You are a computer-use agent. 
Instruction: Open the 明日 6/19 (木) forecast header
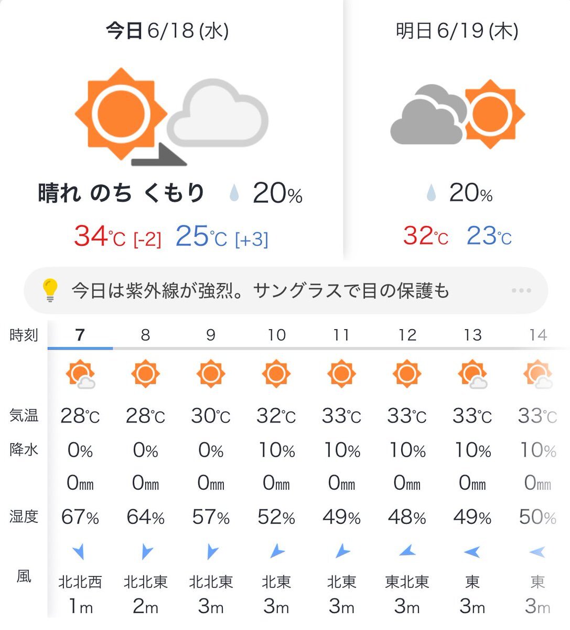coord(457,31)
